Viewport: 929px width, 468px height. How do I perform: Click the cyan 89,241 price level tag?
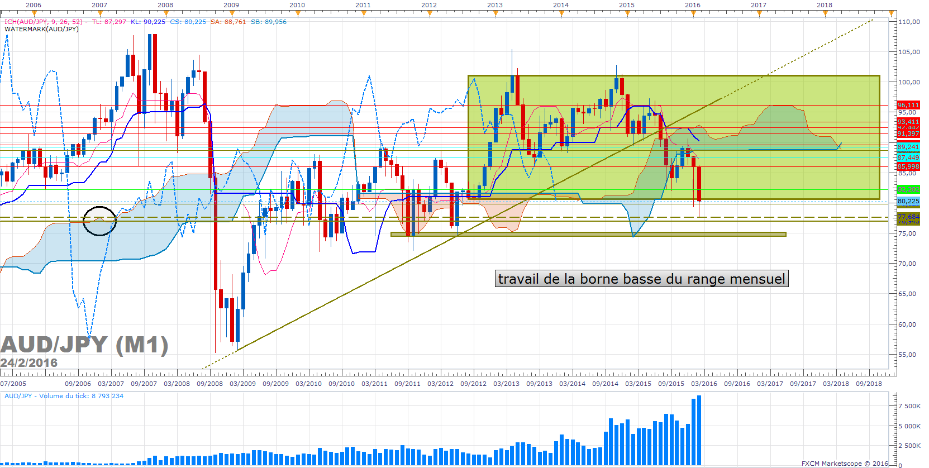[908, 147]
